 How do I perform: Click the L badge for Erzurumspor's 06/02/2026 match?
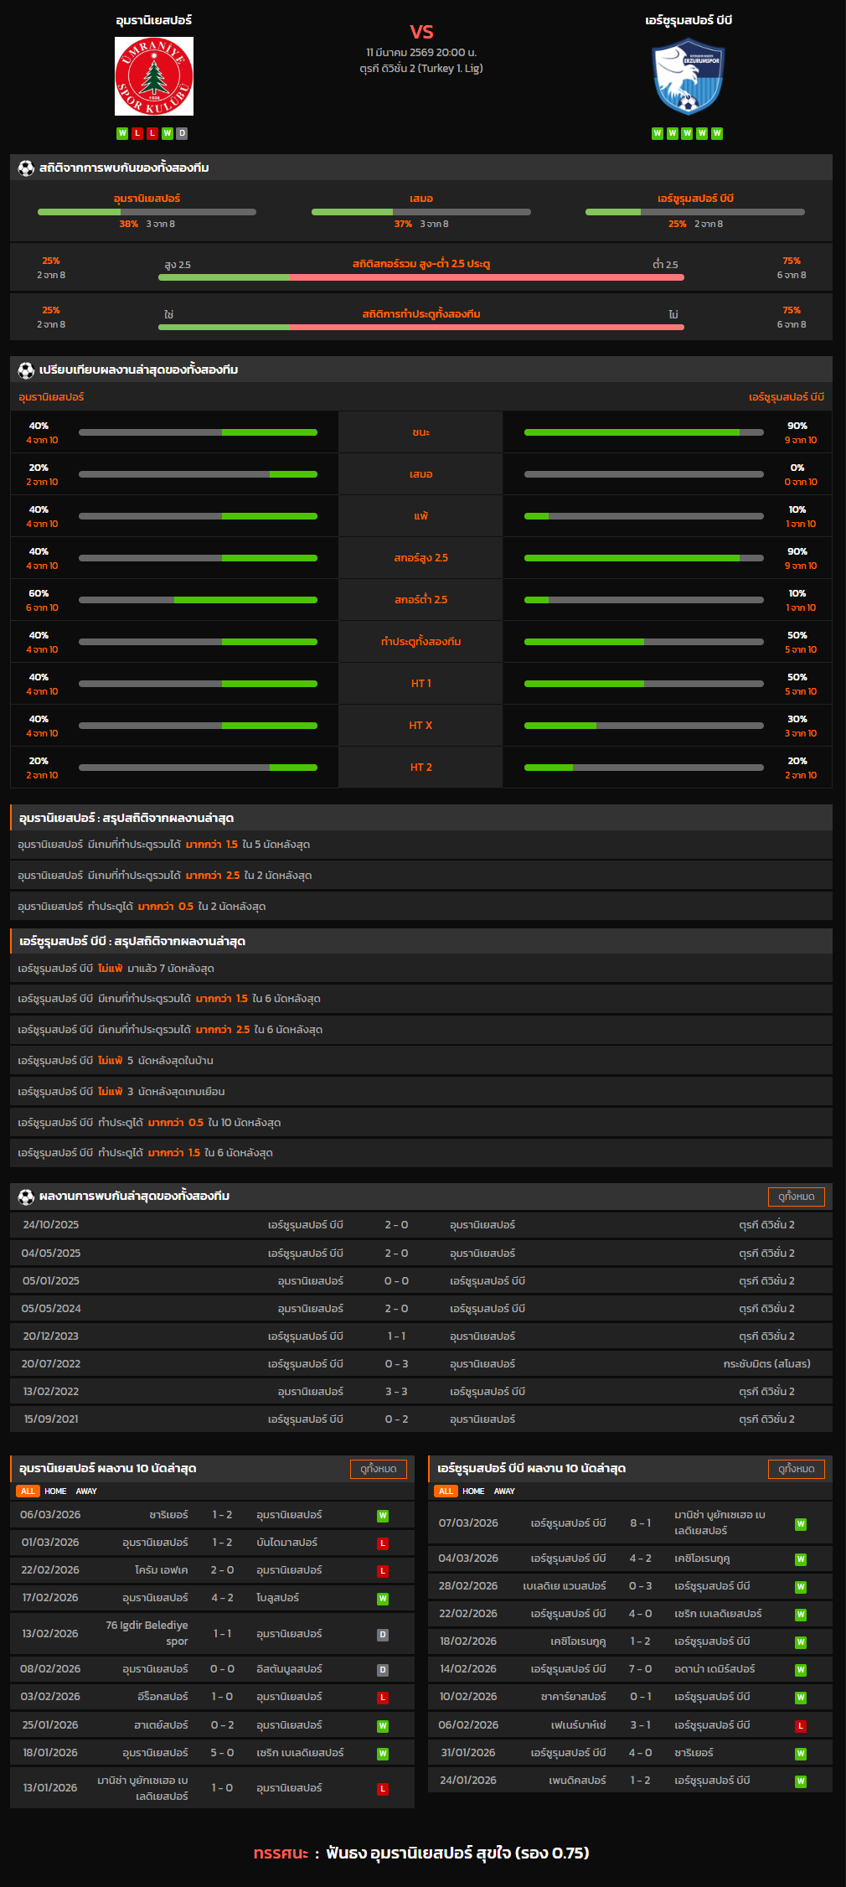click(801, 1725)
